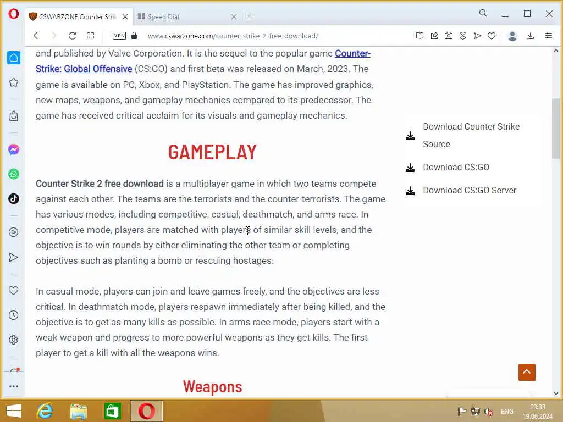
Task: Click the Opera taskbar button
Action: 146,411
